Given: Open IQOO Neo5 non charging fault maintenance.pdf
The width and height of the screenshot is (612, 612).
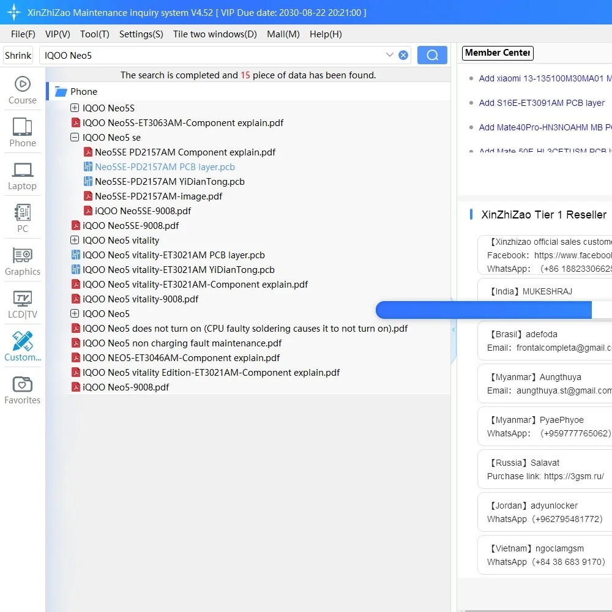Looking at the screenshot, I should [x=182, y=343].
